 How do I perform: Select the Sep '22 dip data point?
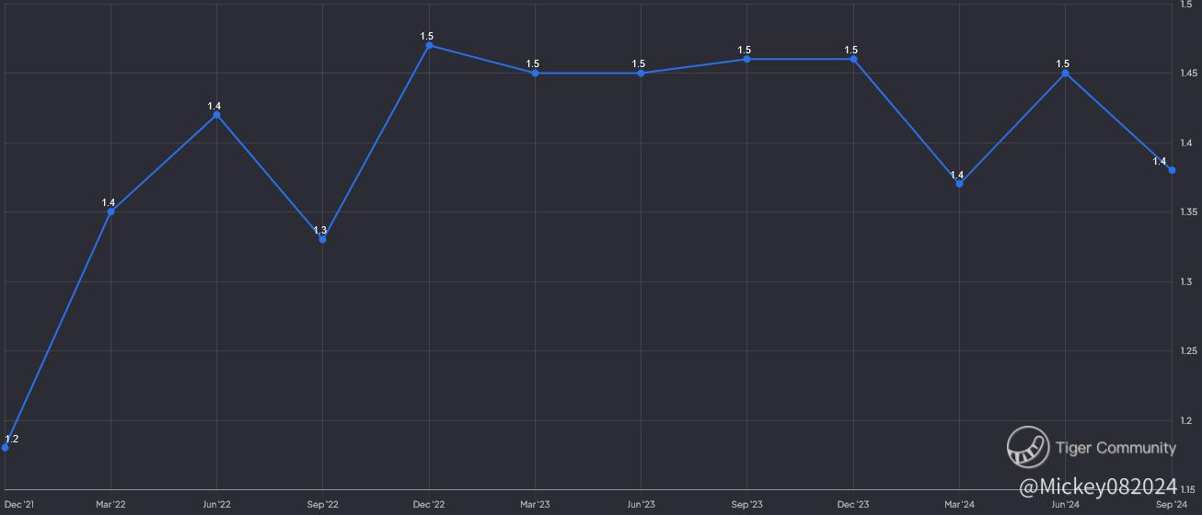[x=322, y=239]
